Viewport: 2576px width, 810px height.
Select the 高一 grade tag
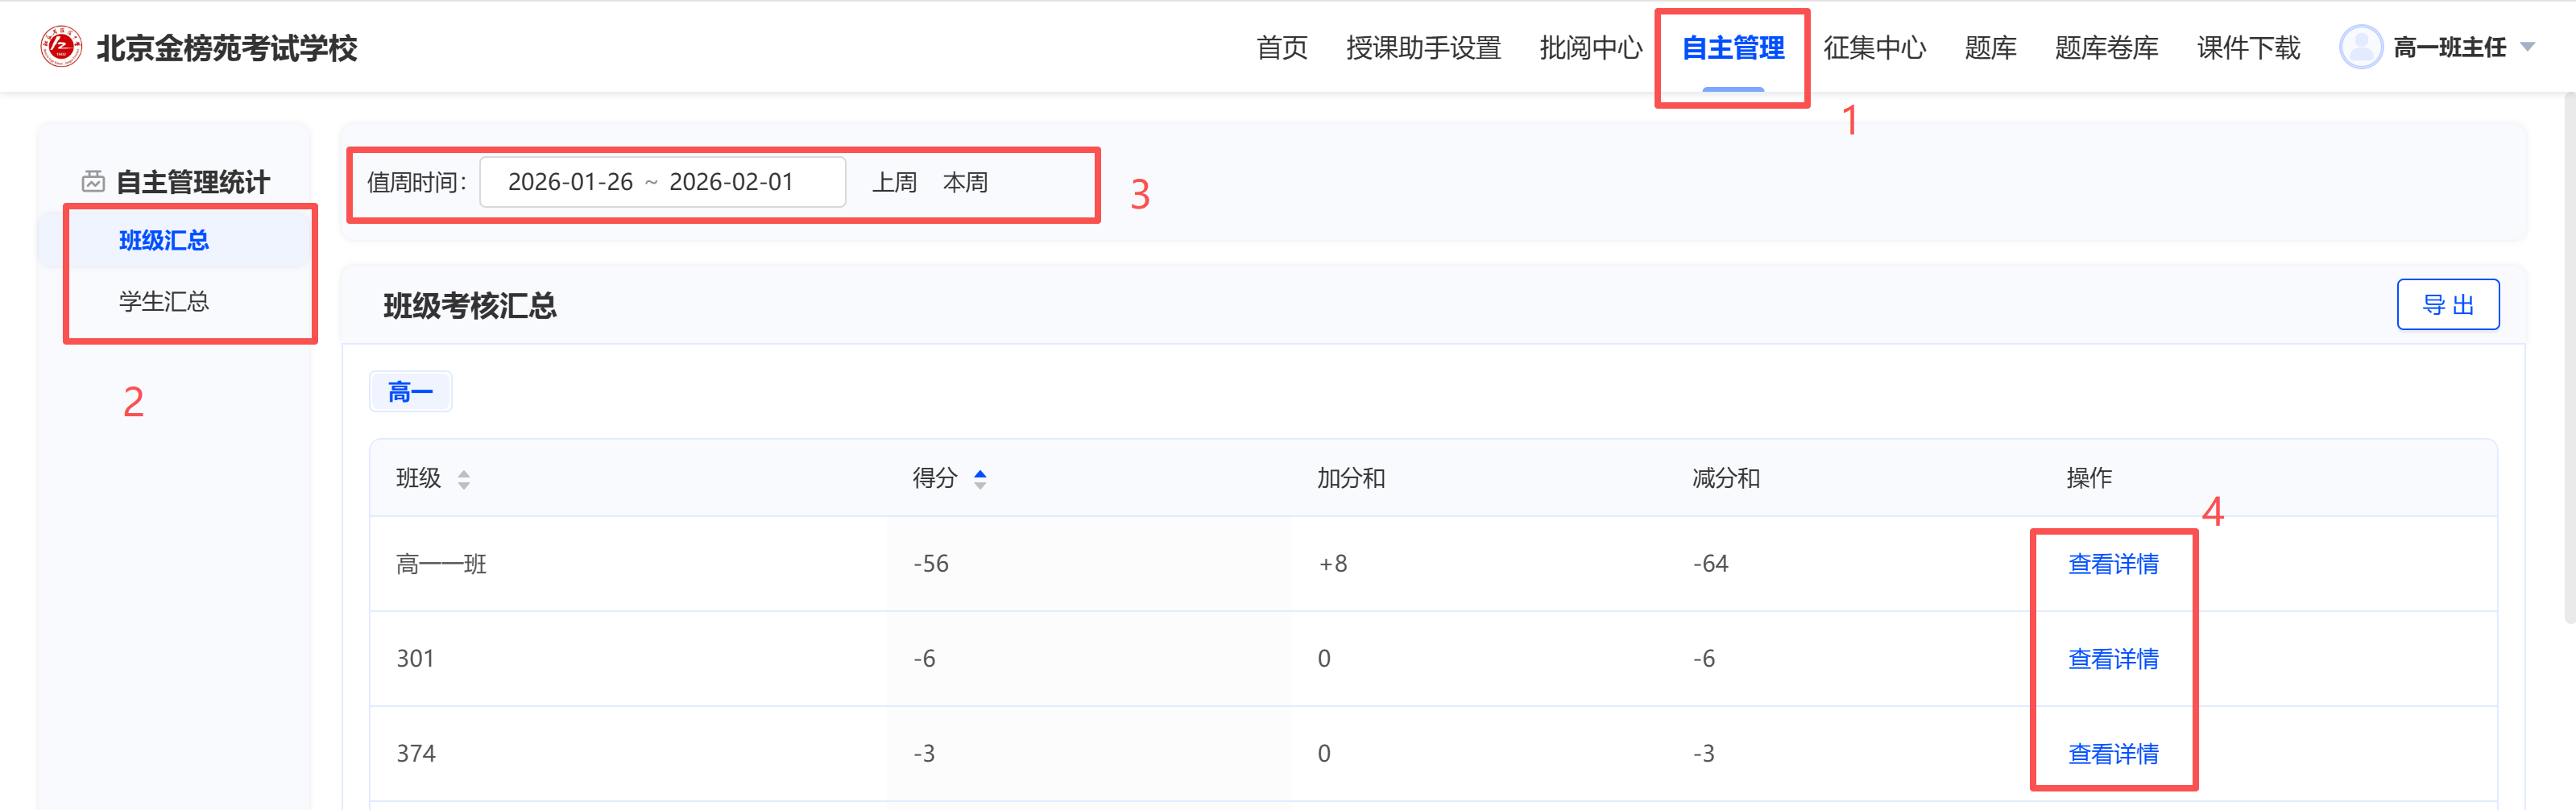click(x=410, y=392)
